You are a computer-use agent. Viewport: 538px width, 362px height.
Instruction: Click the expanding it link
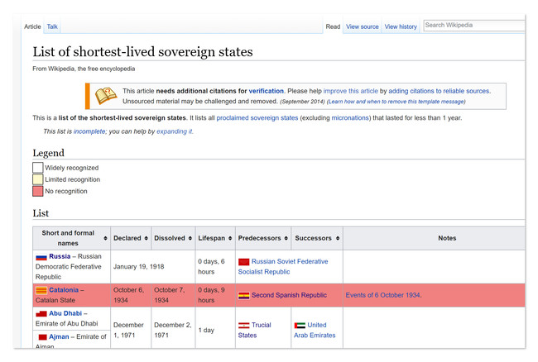pyautogui.click(x=175, y=131)
